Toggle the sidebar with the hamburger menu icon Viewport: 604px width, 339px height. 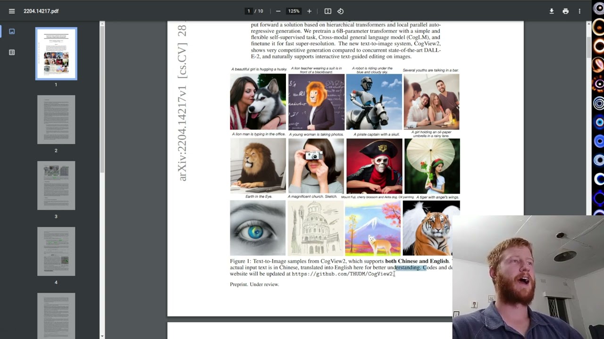[x=12, y=11]
